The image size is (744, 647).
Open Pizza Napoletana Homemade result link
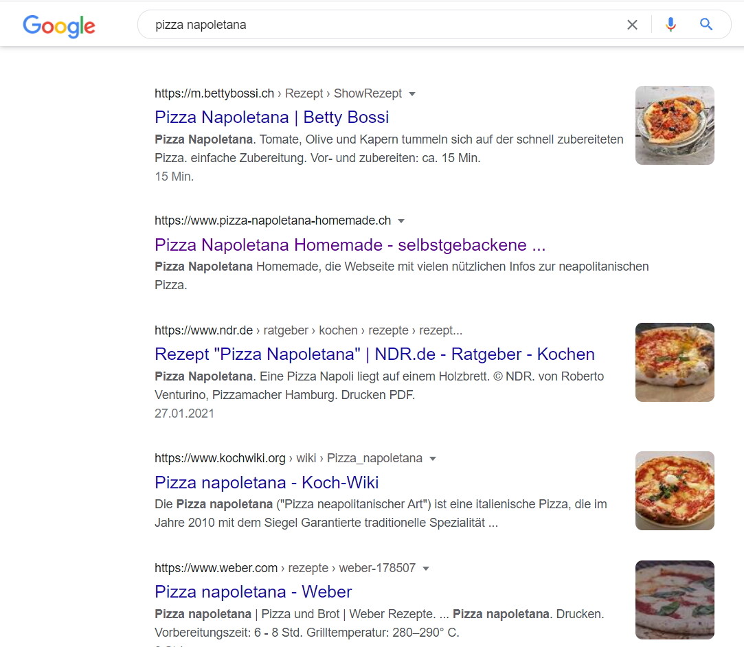point(350,245)
